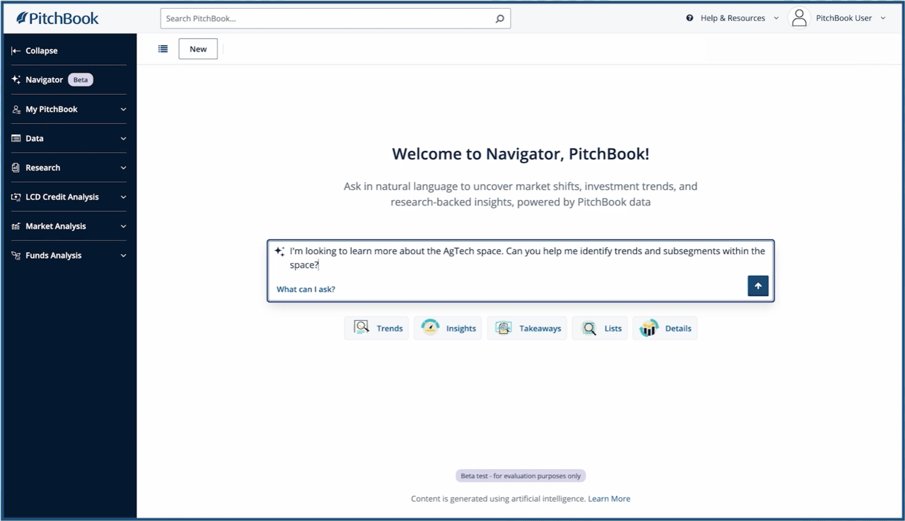The image size is (905, 521).
Task: Click the Welcome to Navigator heading
Action: pyautogui.click(x=521, y=154)
